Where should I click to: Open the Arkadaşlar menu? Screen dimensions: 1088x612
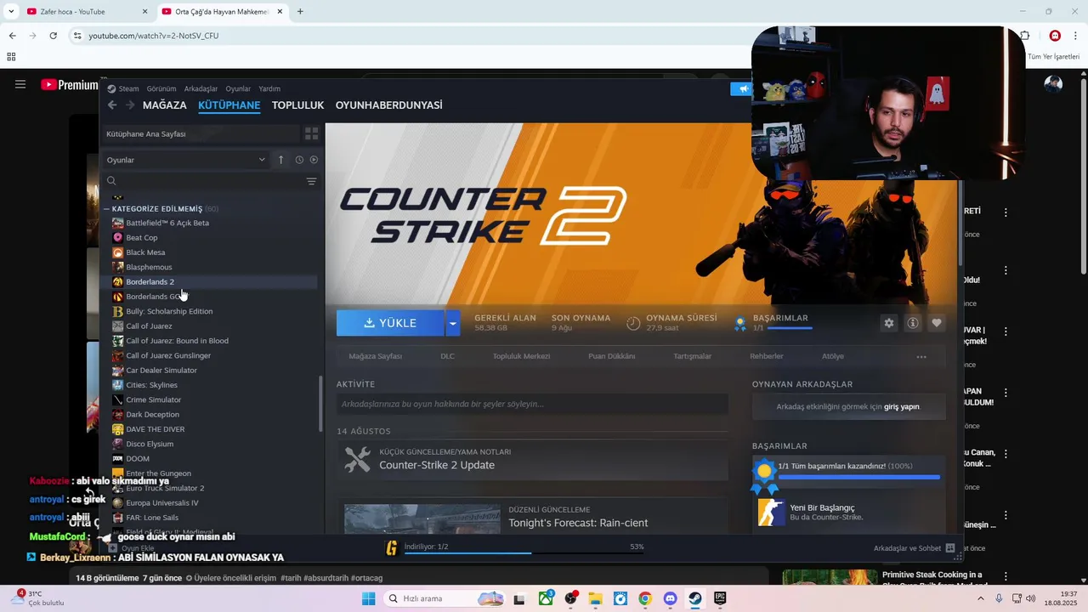201,88
